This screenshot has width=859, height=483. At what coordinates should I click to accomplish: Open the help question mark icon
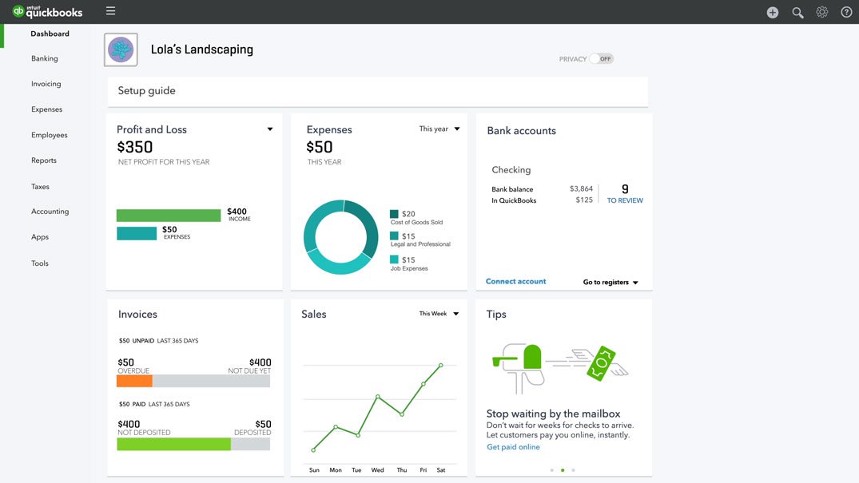[845, 12]
